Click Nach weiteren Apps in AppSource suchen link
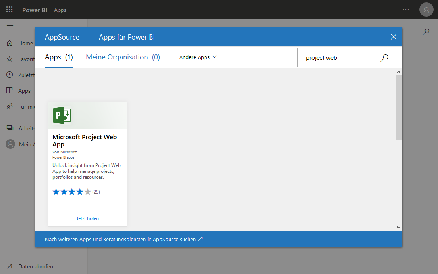The height and width of the screenshot is (274, 438). point(123,239)
